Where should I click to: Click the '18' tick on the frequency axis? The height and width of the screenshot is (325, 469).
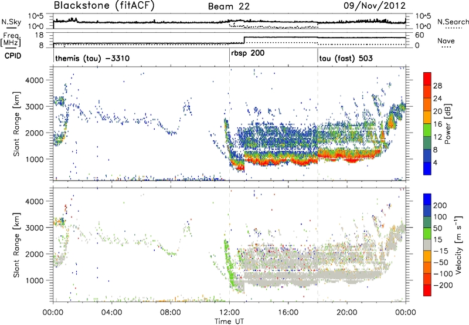coord(39,35)
